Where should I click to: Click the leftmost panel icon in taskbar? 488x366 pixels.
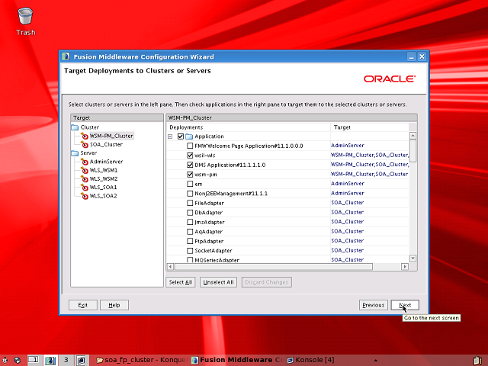pos(5,361)
